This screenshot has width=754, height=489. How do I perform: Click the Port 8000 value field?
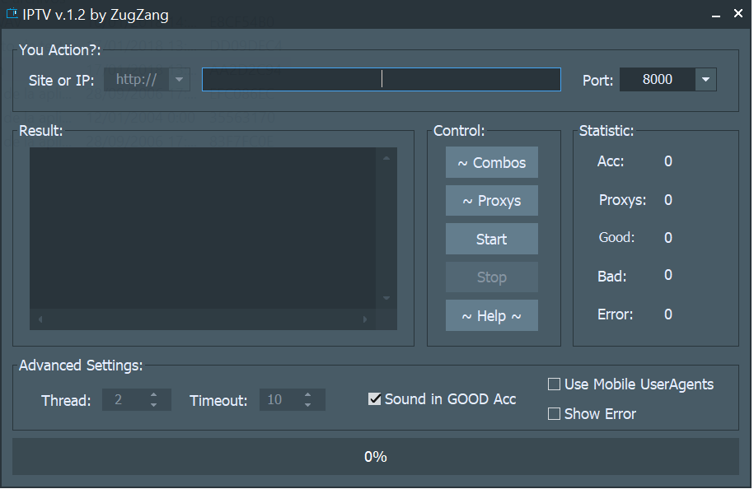coord(658,80)
